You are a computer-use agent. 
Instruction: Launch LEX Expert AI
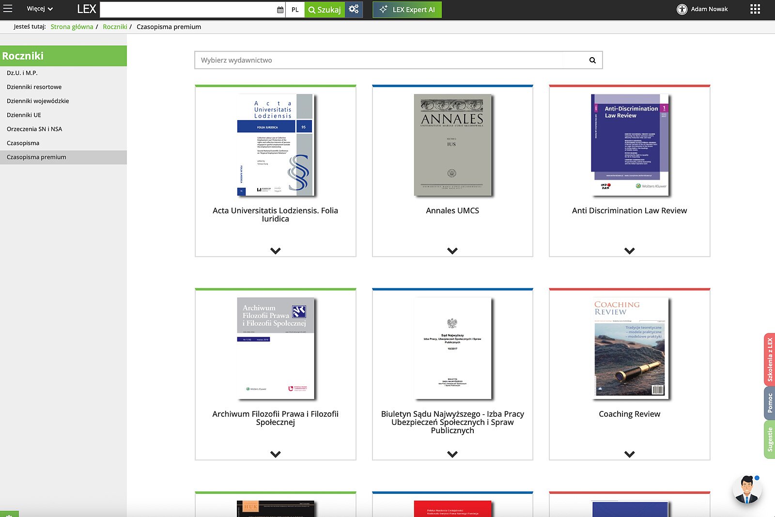407,10
